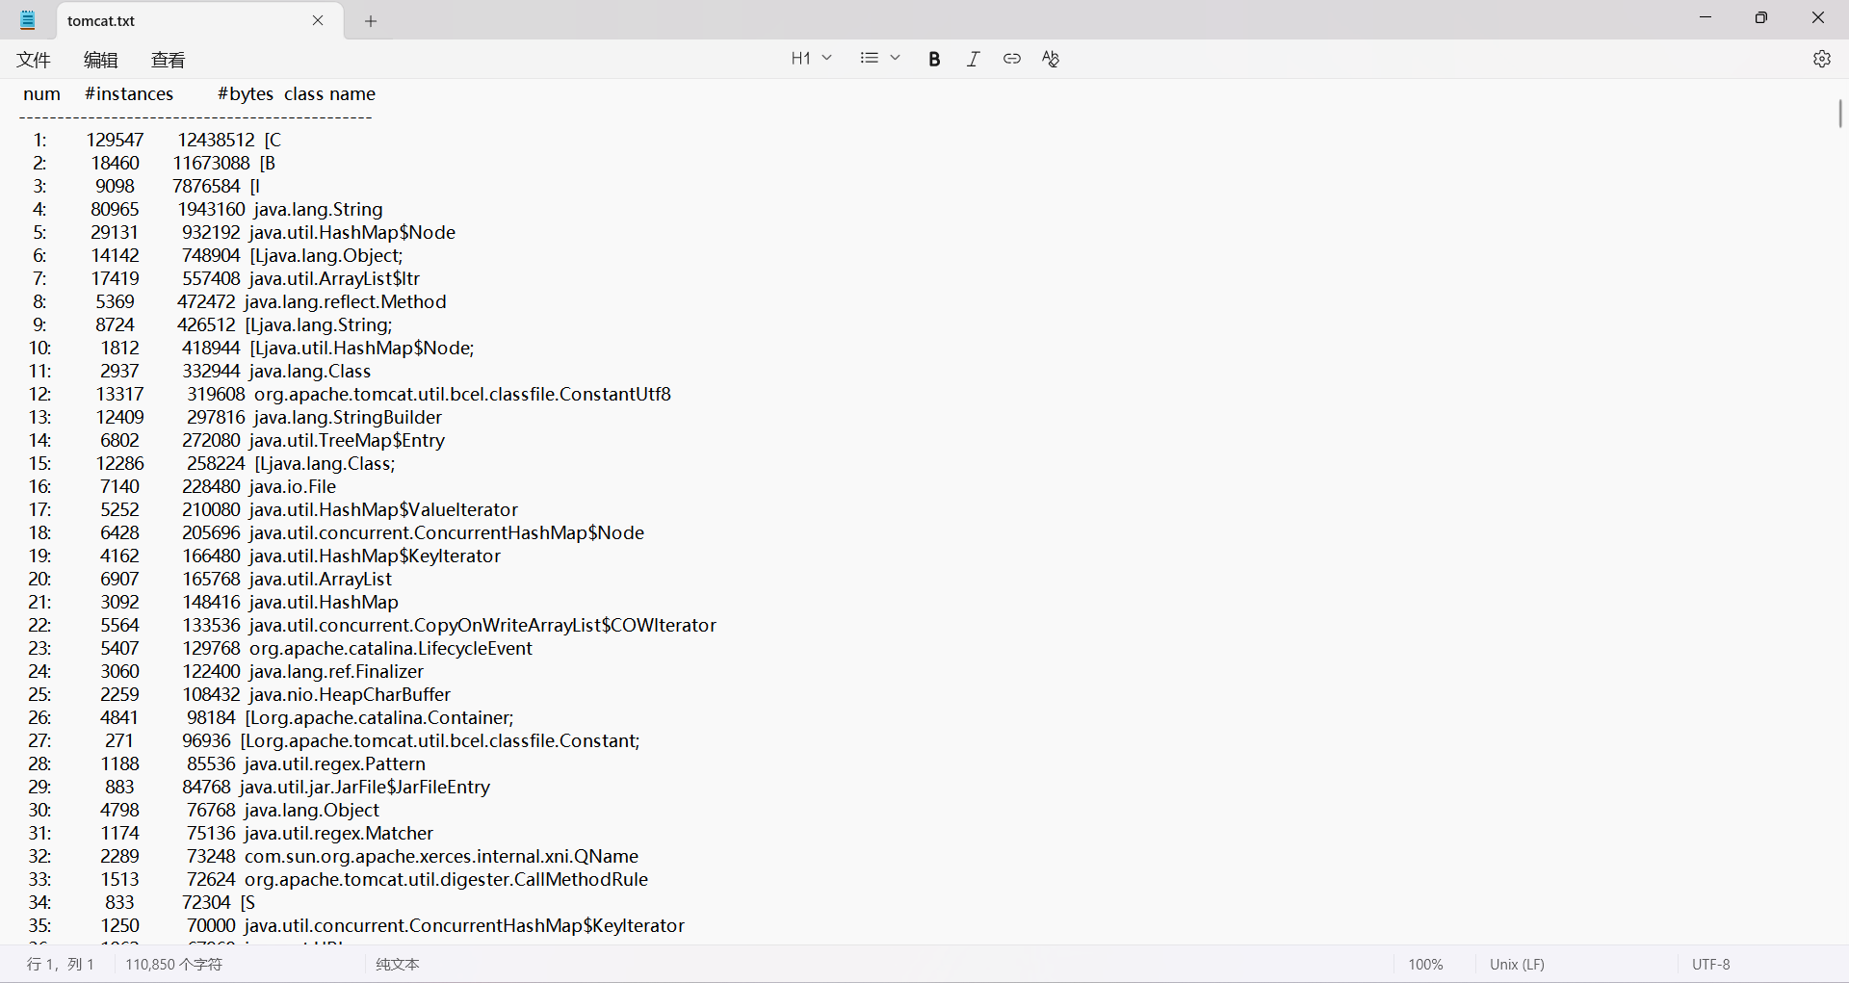Minimize the Notepad window
Screen dimensions: 1849x983
tap(1706, 17)
